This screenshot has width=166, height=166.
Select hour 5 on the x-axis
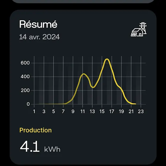coord(54,111)
